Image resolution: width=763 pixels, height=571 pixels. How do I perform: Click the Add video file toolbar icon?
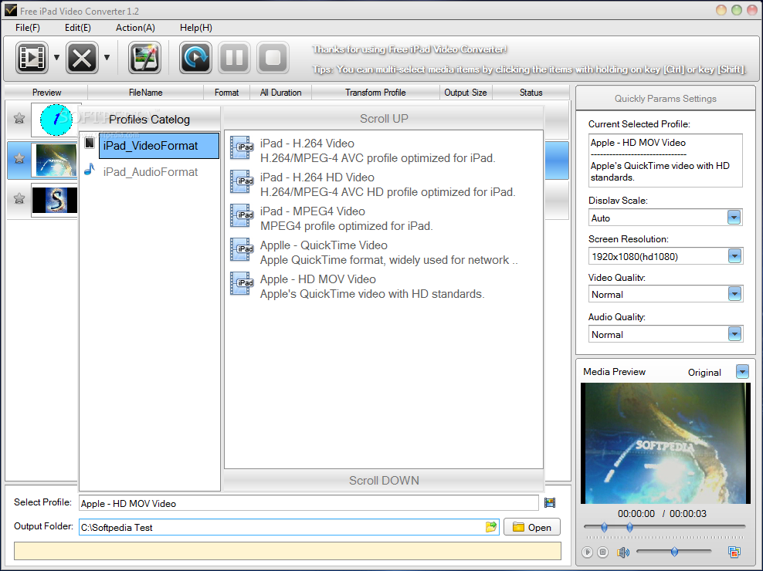click(32, 58)
